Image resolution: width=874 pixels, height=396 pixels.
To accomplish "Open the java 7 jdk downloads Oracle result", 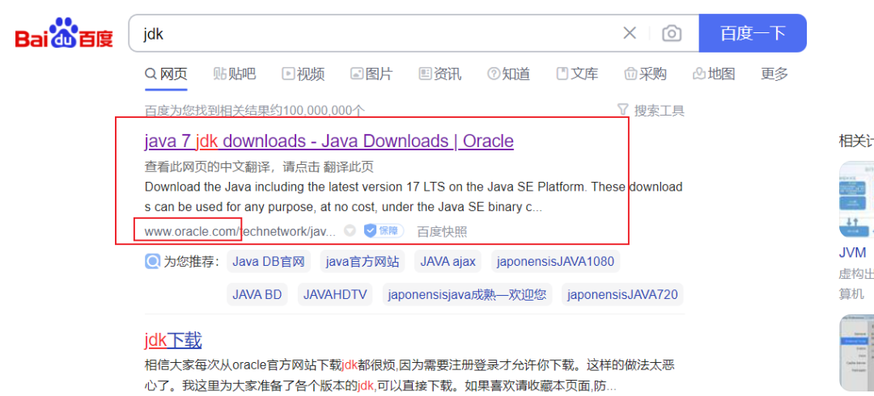I will (x=329, y=141).
